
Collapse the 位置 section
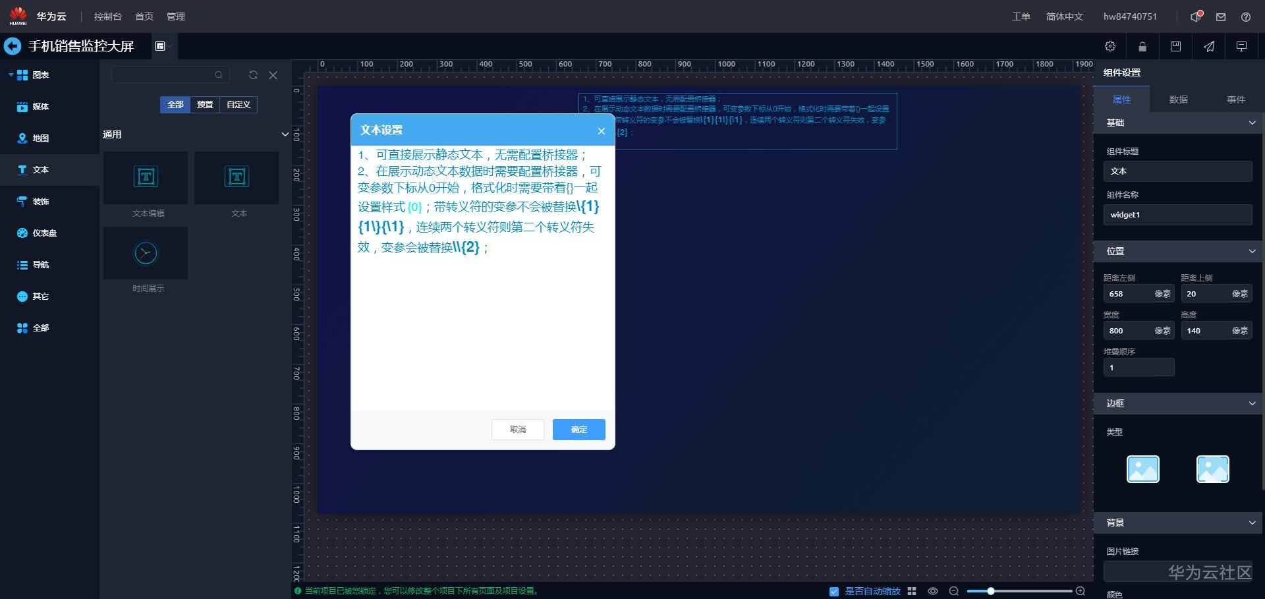pos(1252,251)
